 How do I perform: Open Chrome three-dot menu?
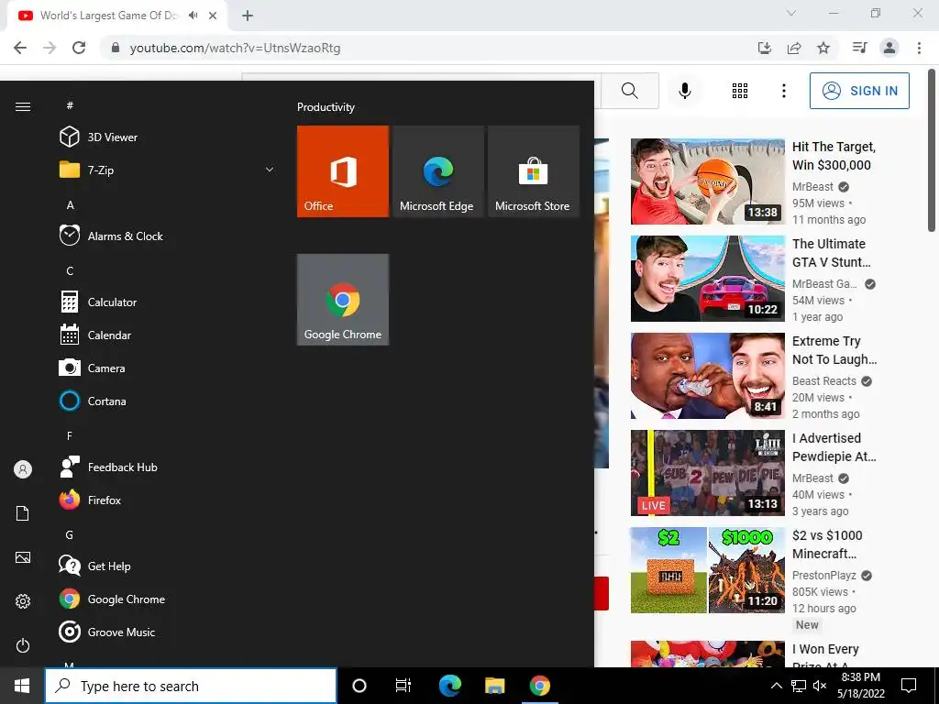click(x=919, y=48)
